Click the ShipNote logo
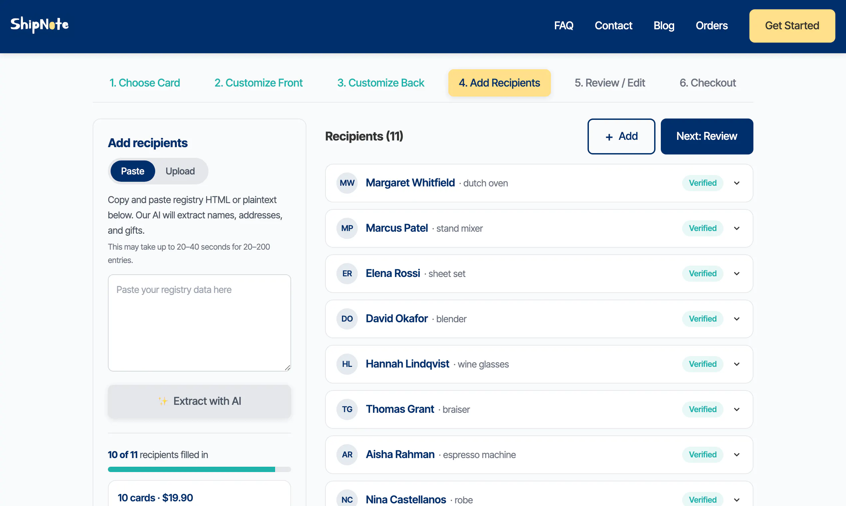 [x=40, y=25]
